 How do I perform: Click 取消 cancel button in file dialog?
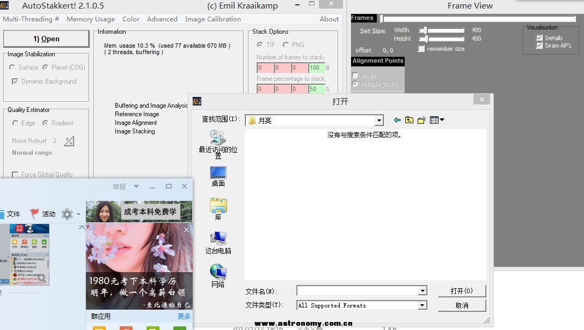(x=462, y=305)
